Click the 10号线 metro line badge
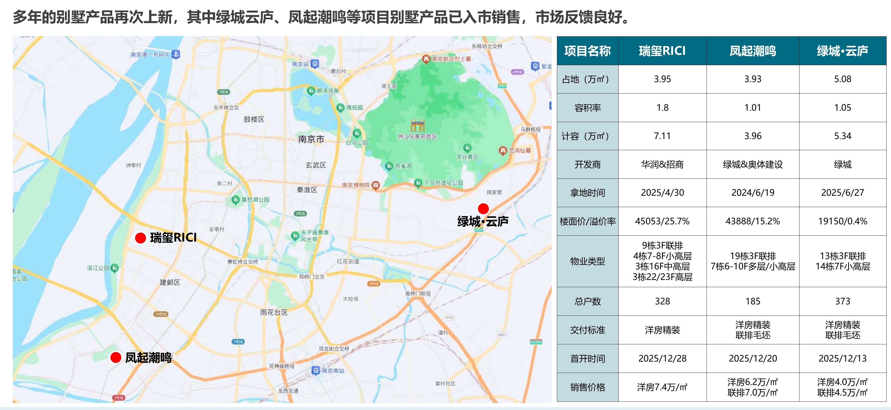 click(161, 314)
